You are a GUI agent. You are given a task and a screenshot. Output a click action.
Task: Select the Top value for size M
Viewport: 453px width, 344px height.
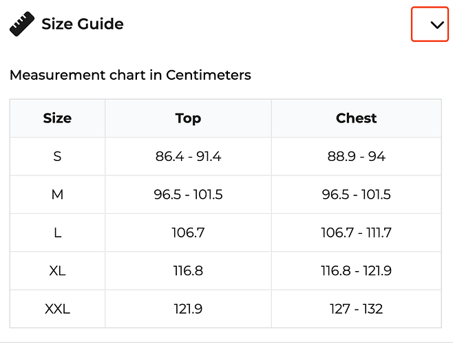pos(188,195)
